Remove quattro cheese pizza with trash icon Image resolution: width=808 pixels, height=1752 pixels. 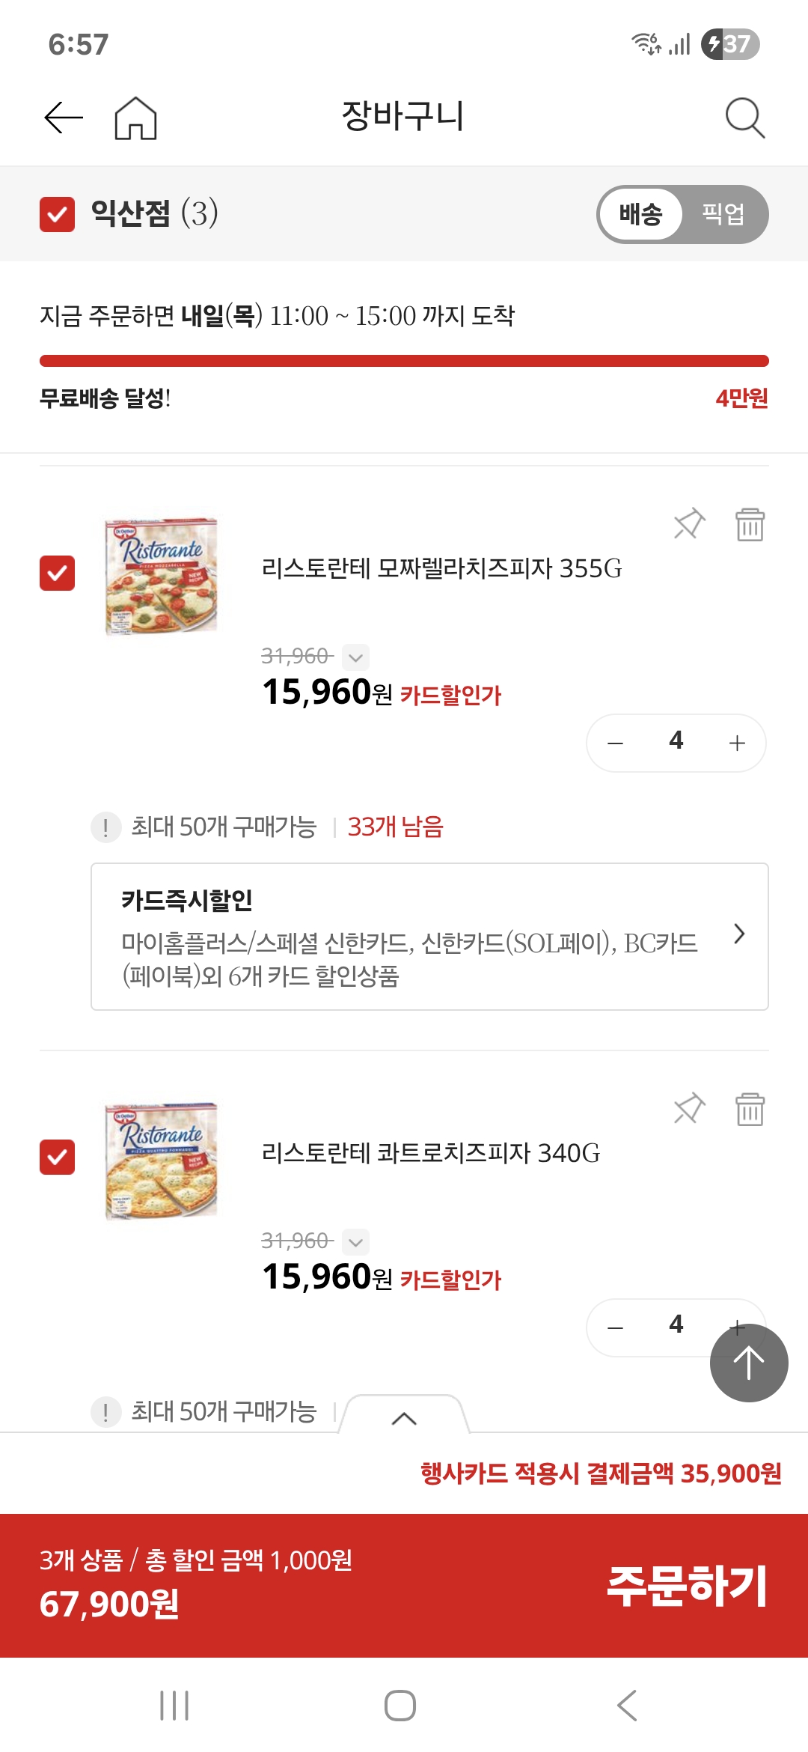click(x=750, y=1109)
